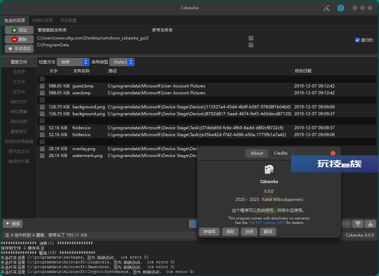Screen dimensions: 379x276
Task: Check the background.png row dated 09:09:37
Action: tap(42, 114)
